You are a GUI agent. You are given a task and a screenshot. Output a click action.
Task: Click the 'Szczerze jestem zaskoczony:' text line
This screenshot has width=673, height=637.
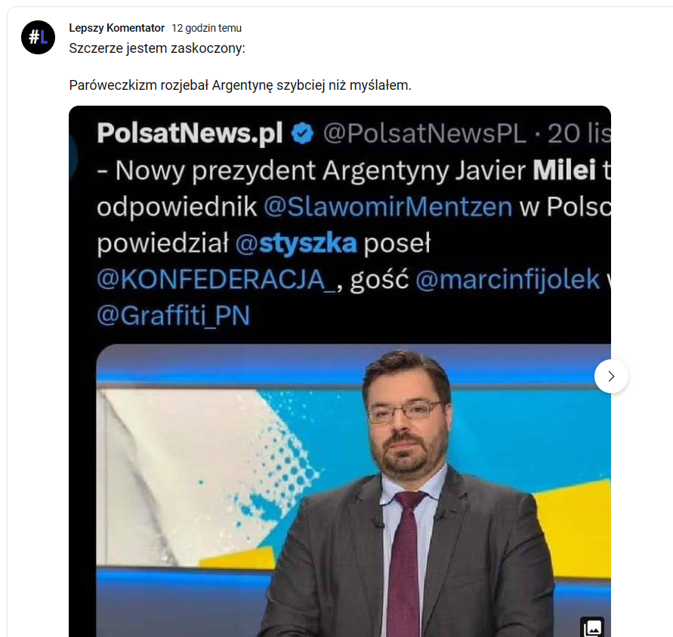coord(157,48)
